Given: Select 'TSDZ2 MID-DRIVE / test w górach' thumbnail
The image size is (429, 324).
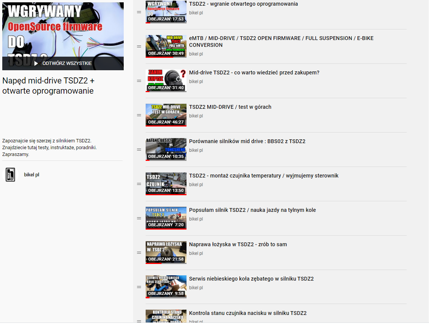Looking at the screenshot, I should (x=166, y=115).
